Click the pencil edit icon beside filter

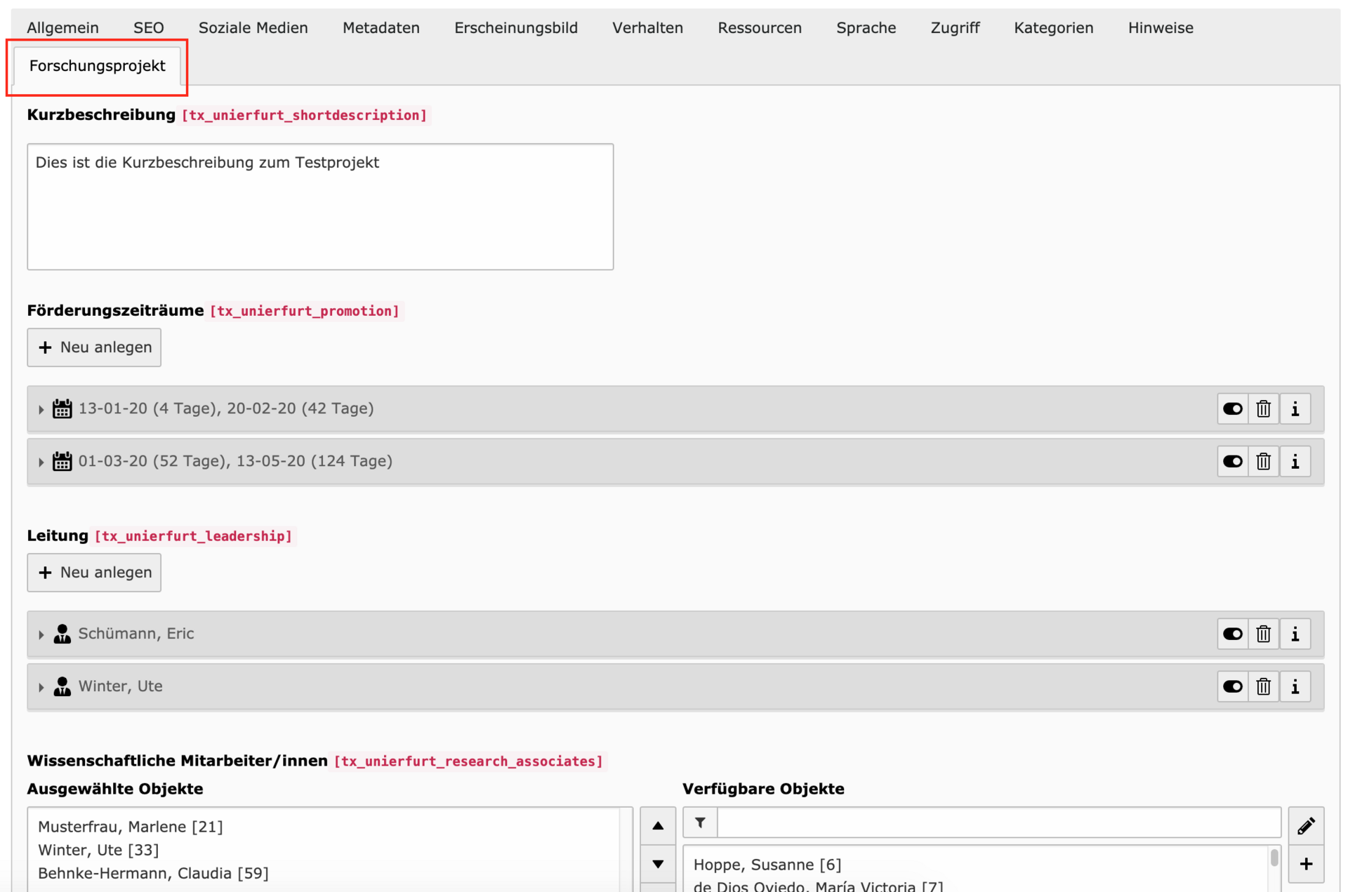tap(1305, 825)
